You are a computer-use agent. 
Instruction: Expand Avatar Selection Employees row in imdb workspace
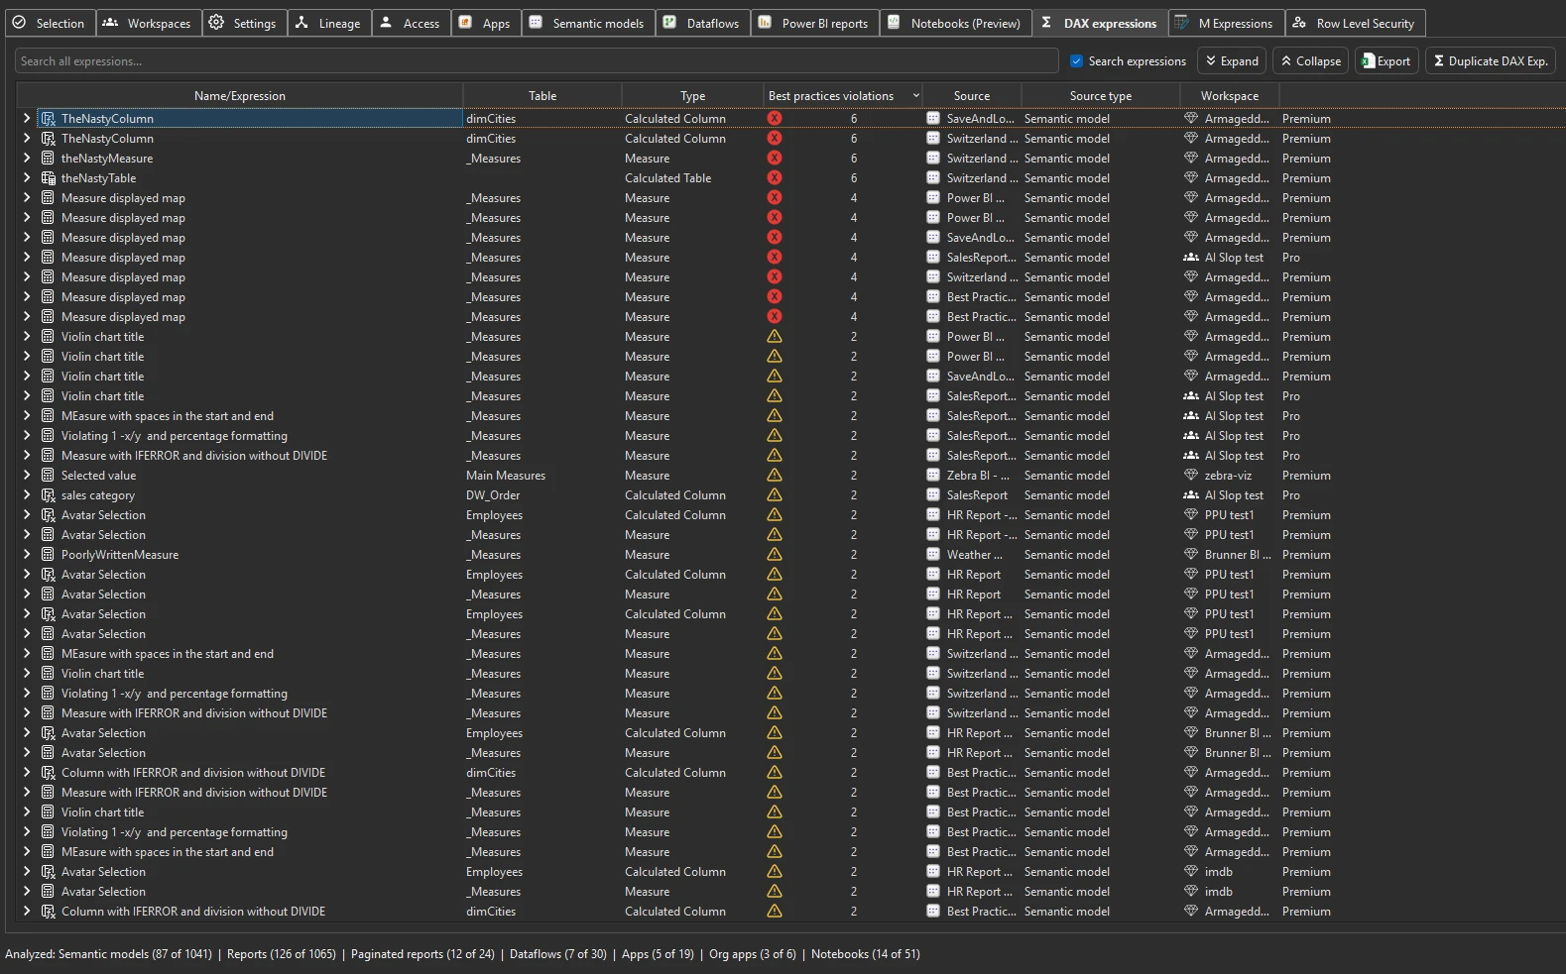[27, 872]
